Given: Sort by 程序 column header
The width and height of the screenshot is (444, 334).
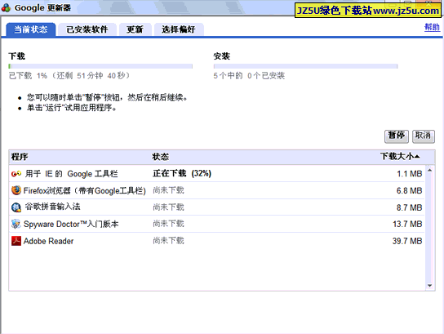Looking at the screenshot, I should click(20, 157).
